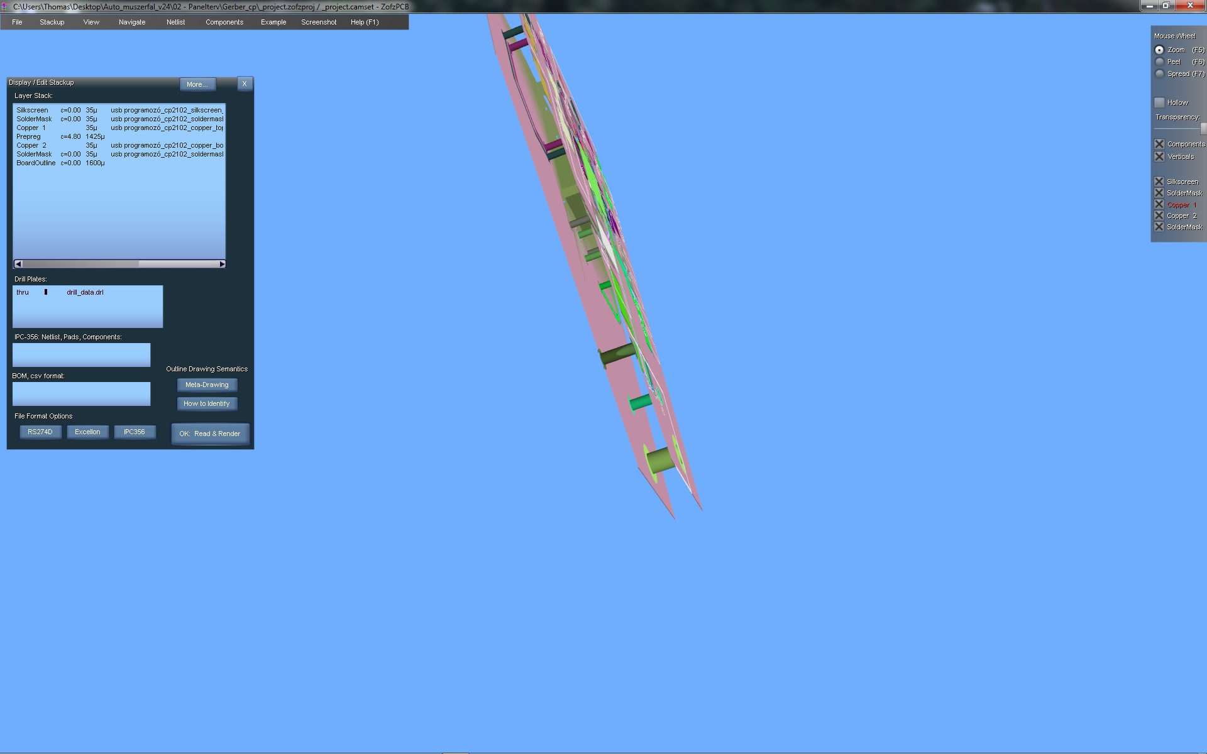Click the More... button in stackup panel
1207x754 pixels.
click(x=197, y=84)
